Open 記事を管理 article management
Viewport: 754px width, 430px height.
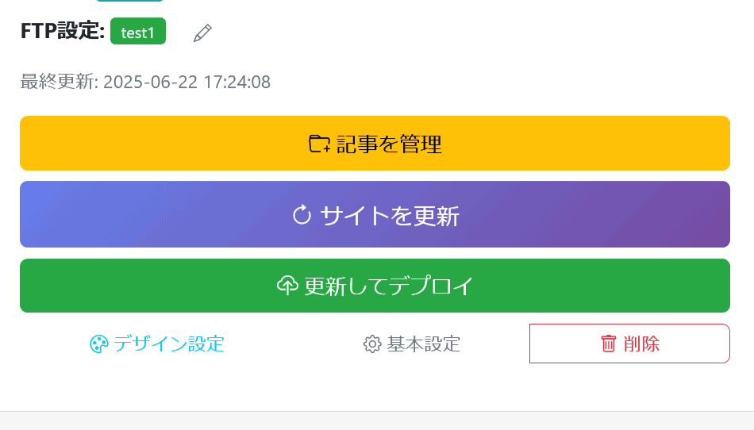[x=375, y=143]
